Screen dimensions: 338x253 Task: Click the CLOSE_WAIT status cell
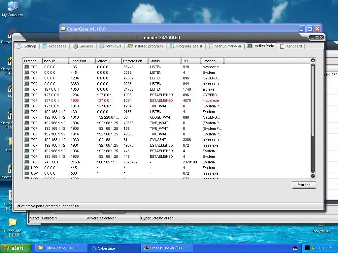click(161, 117)
